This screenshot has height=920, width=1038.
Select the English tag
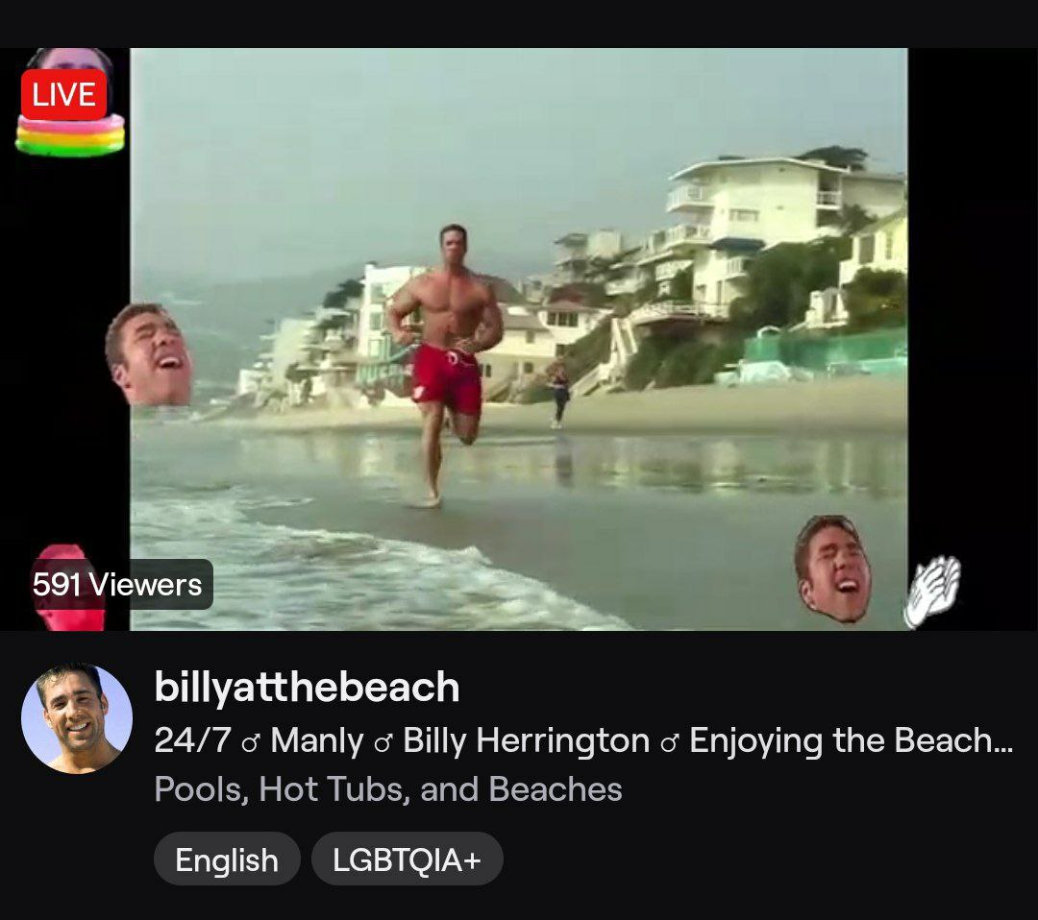[227, 859]
